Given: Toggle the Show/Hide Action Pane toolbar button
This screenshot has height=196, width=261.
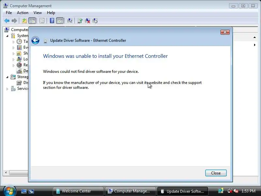Looking at the screenshot, I should tap(60, 21).
